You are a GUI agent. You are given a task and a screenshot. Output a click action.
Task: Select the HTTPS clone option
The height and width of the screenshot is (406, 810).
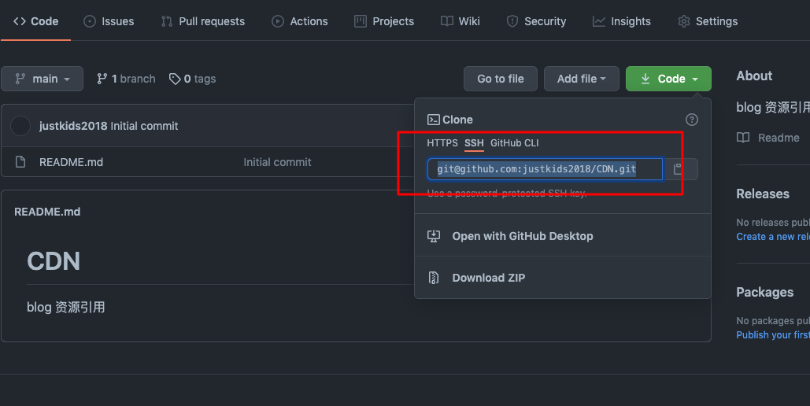[x=442, y=143]
